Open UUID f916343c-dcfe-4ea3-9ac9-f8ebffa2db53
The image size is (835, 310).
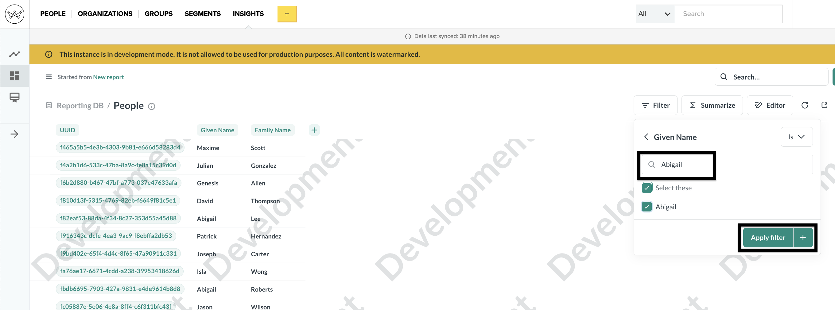pyautogui.click(x=116, y=236)
